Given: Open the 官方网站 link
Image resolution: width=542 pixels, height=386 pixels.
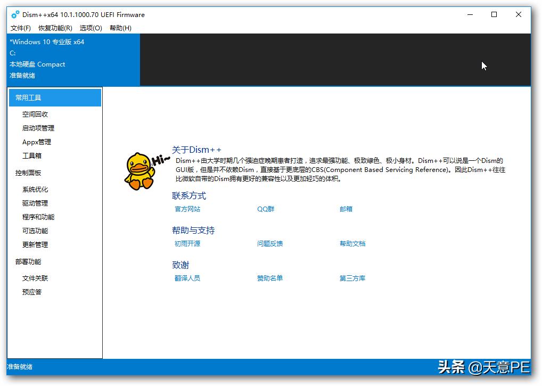Looking at the screenshot, I should 187,209.
